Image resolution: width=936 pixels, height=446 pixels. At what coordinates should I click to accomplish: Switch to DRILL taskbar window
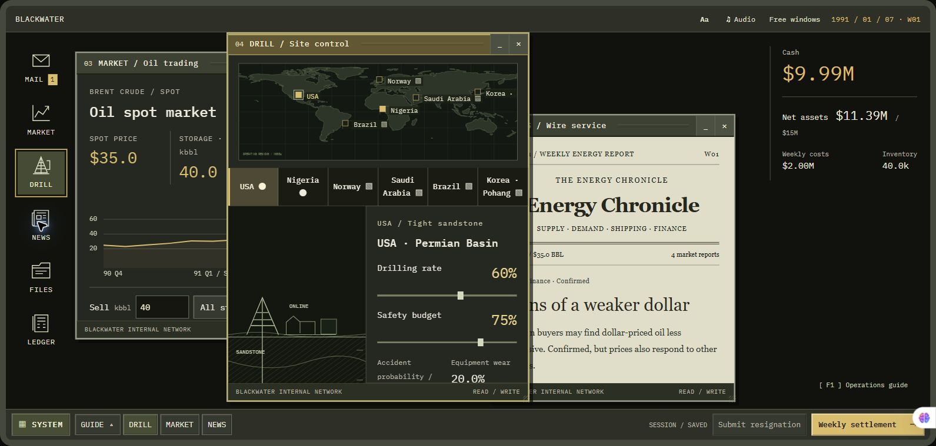coord(140,424)
